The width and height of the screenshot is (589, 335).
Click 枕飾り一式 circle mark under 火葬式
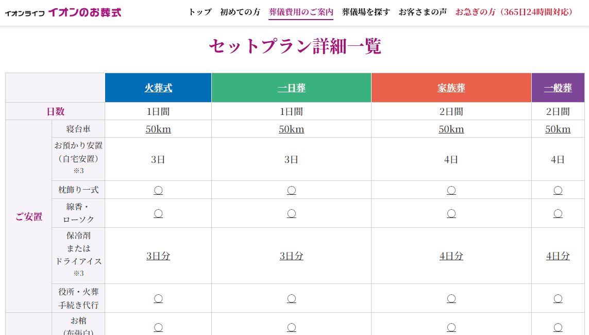coord(158,190)
